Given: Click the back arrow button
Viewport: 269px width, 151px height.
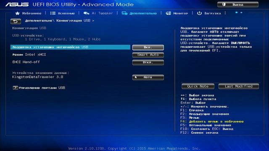Looking at the screenshot, I should [16, 21].
